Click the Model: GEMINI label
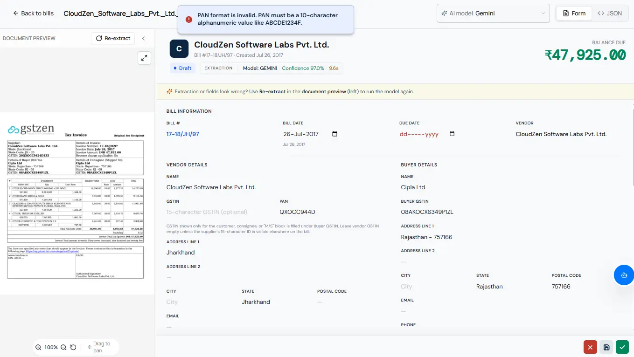This screenshot has height=357, width=634. tap(260, 68)
